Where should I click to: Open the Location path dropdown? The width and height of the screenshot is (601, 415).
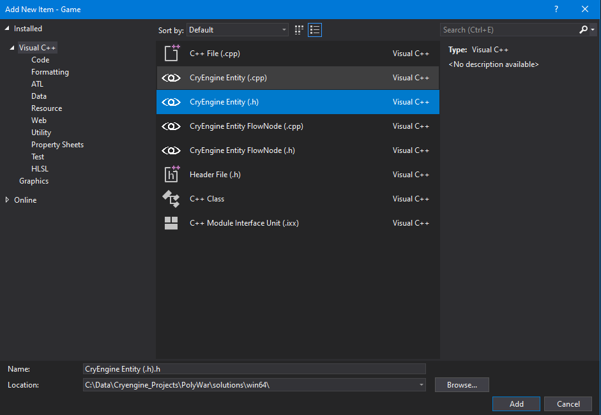point(422,385)
